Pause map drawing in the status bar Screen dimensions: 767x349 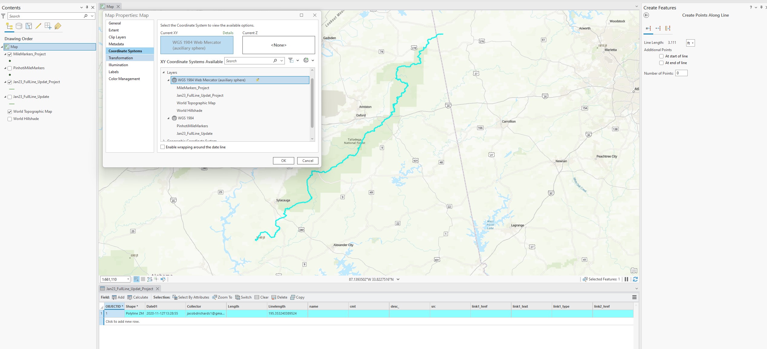[x=626, y=279]
